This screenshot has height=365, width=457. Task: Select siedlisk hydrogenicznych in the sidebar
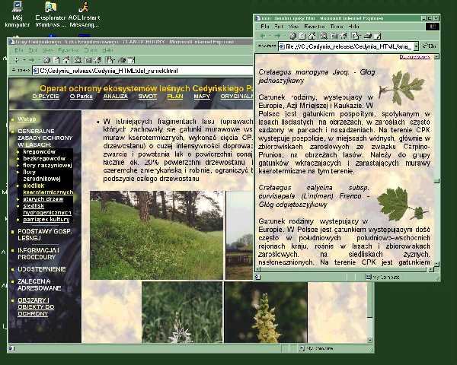(47, 209)
